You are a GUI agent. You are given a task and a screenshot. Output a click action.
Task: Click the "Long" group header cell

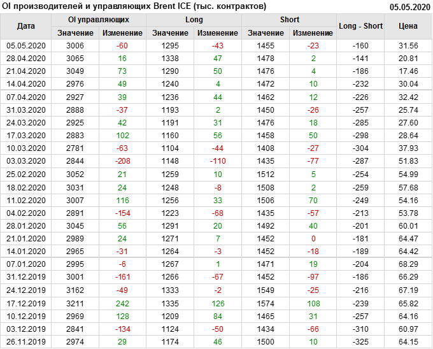(194, 20)
